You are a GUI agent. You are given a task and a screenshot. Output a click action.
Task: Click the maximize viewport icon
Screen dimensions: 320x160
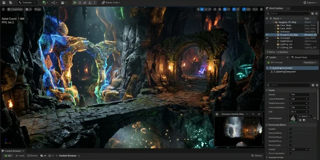261,9
